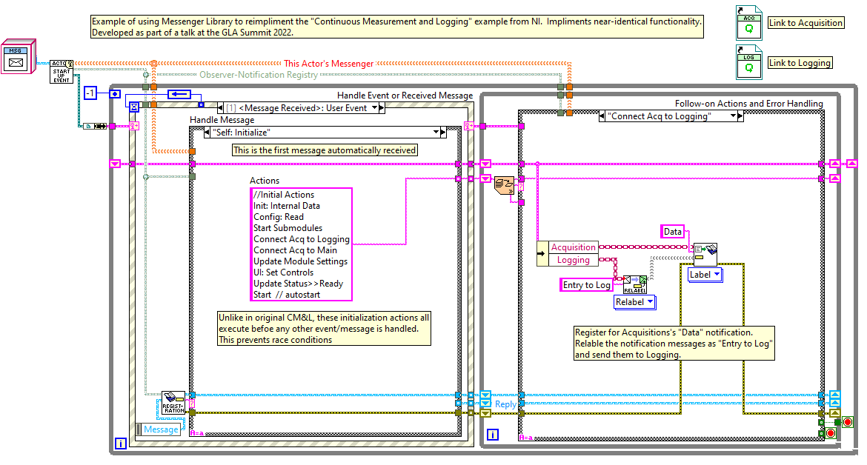
Task: Click the "Entry to Log" string constant
Action: [586, 285]
